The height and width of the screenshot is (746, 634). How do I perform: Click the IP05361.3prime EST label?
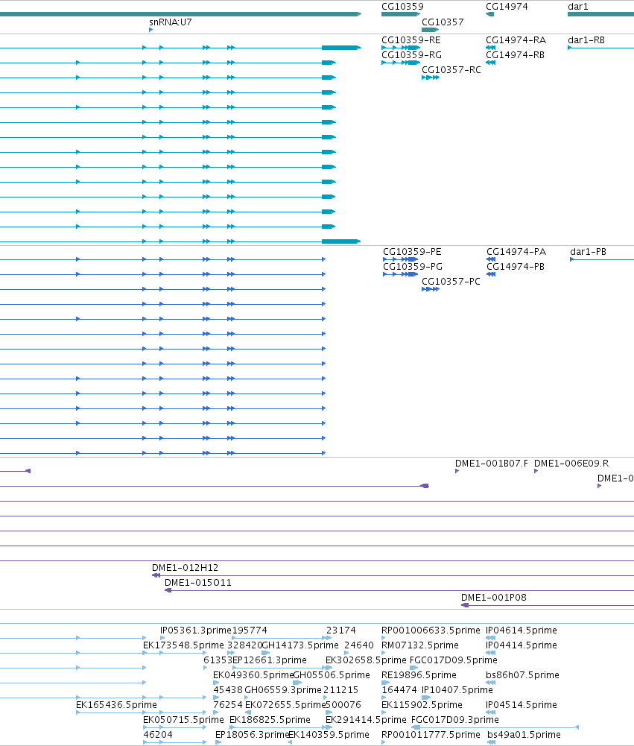[x=195, y=630]
